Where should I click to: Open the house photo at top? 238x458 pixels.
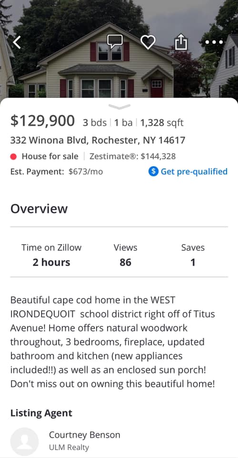click(x=119, y=49)
